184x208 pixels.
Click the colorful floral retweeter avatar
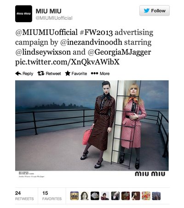pyautogui.click(x=146, y=196)
